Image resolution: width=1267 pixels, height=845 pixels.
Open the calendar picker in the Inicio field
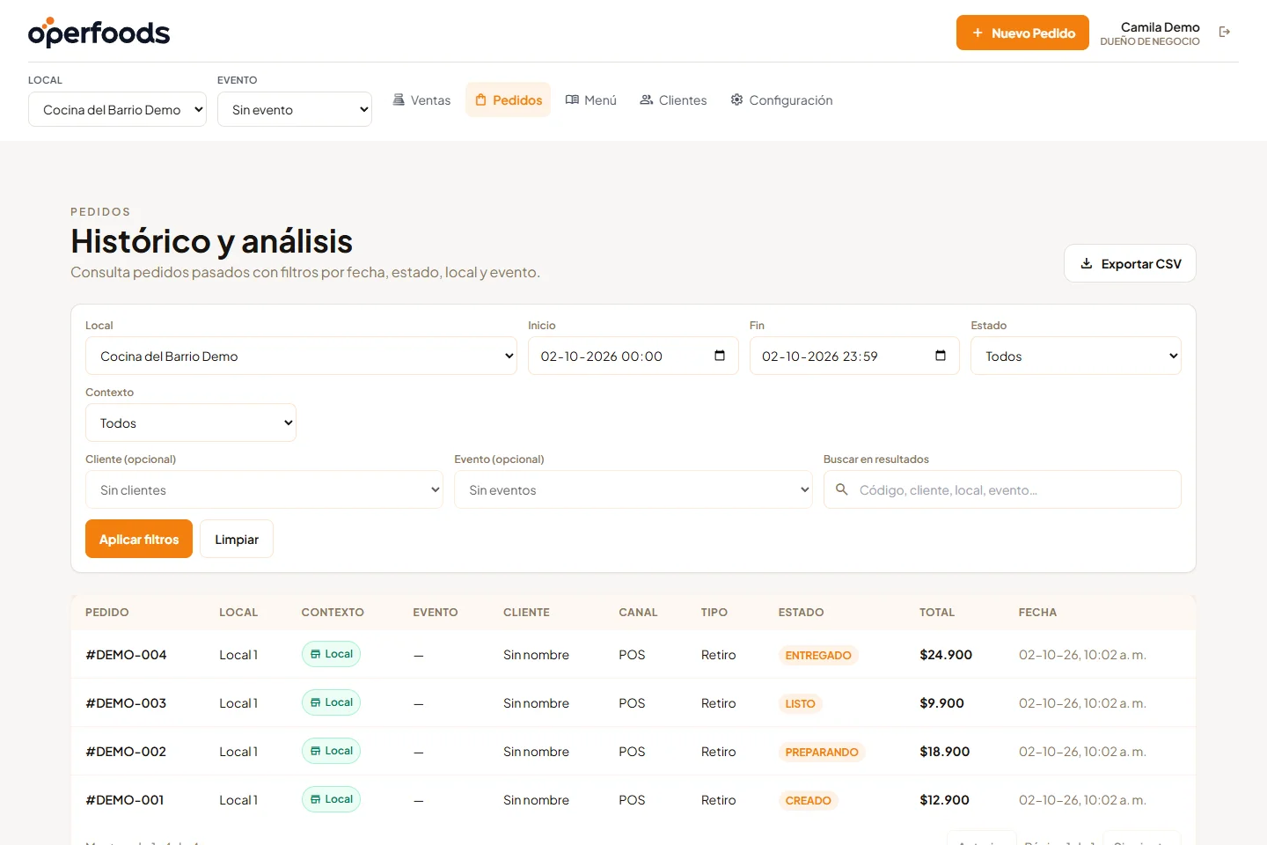[x=720, y=356]
